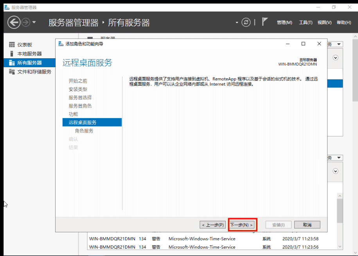Click Cancel (取消) in the wizard
The image size is (358, 256).
pyautogui.click(x=307, y=225)
